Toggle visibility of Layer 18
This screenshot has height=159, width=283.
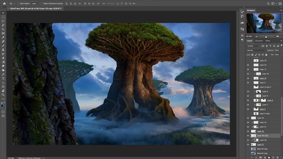click(248, 74)
